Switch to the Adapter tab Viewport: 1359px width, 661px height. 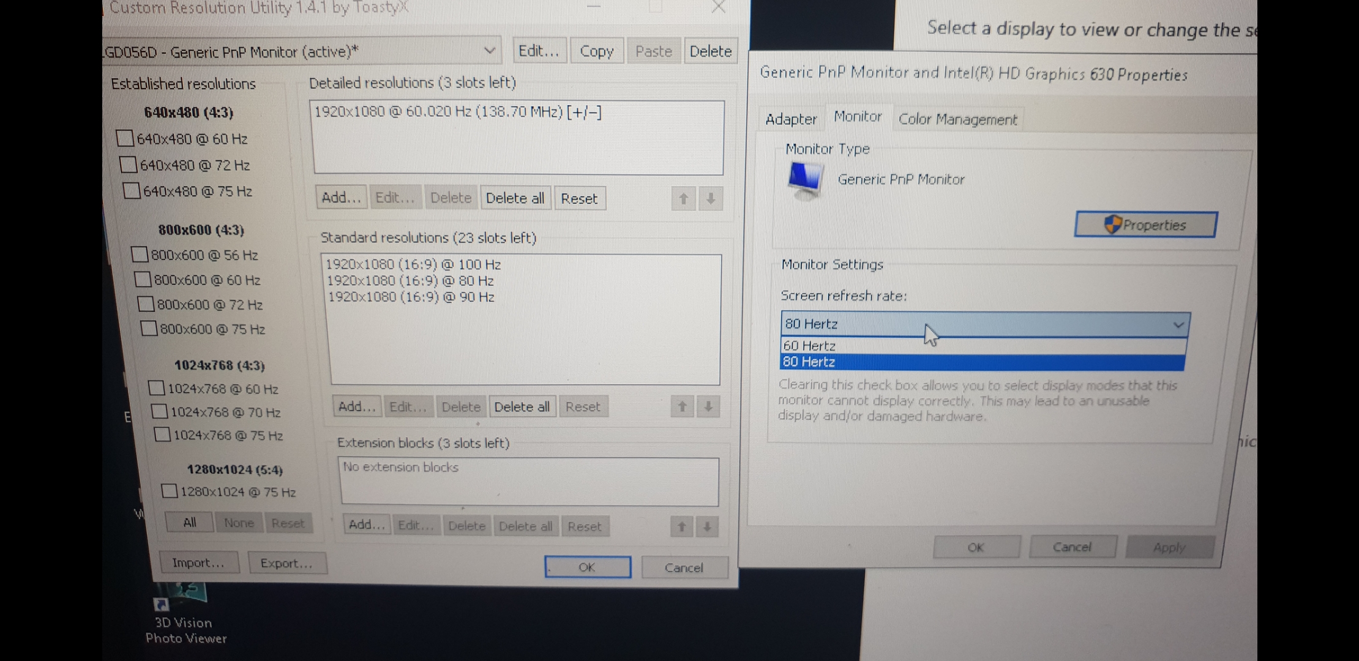coord(790,119)
